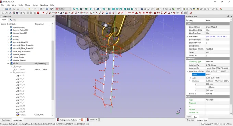Select LCS_Origin in the tree

pos(21,69)
